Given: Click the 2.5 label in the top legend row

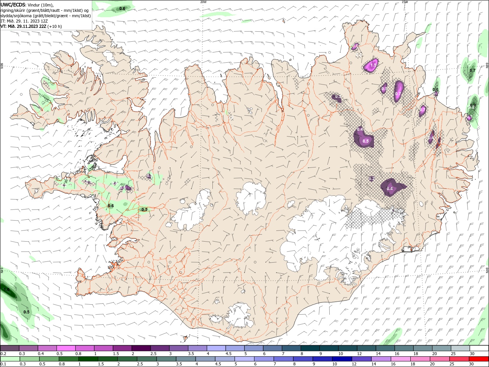Looking at the screenshot, I should [x=153, y=354].
